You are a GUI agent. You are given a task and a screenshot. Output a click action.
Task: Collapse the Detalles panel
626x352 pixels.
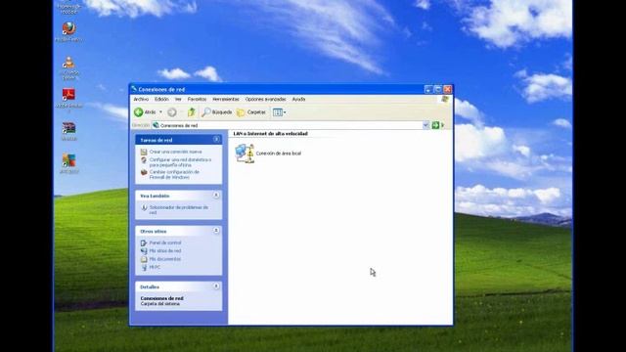click(x=216, y=286)
